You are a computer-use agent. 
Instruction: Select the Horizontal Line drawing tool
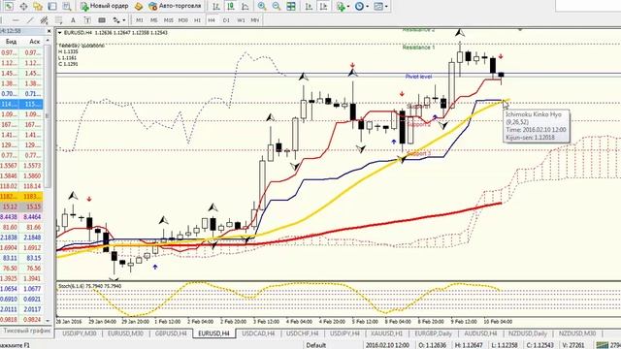[x=16, y=20]
